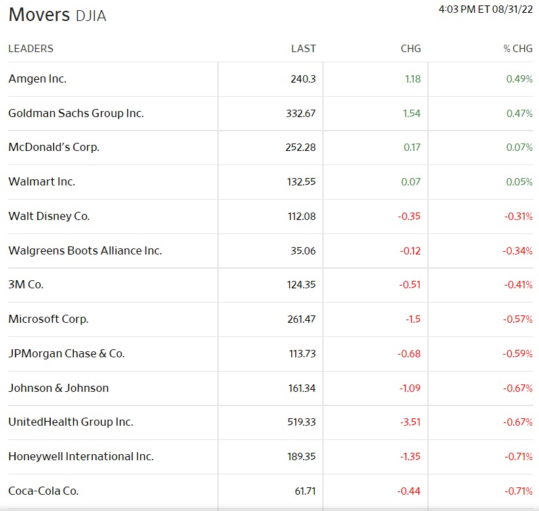
Task: Select UnitedHealth change value -3.51
Action: (410, 422)
